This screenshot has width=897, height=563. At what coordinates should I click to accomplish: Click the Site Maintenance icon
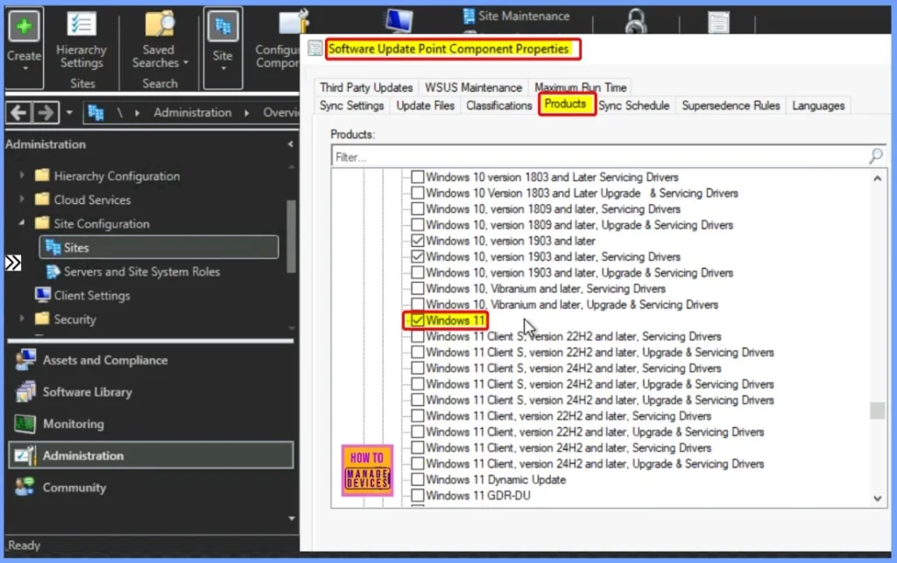(469, 16)
